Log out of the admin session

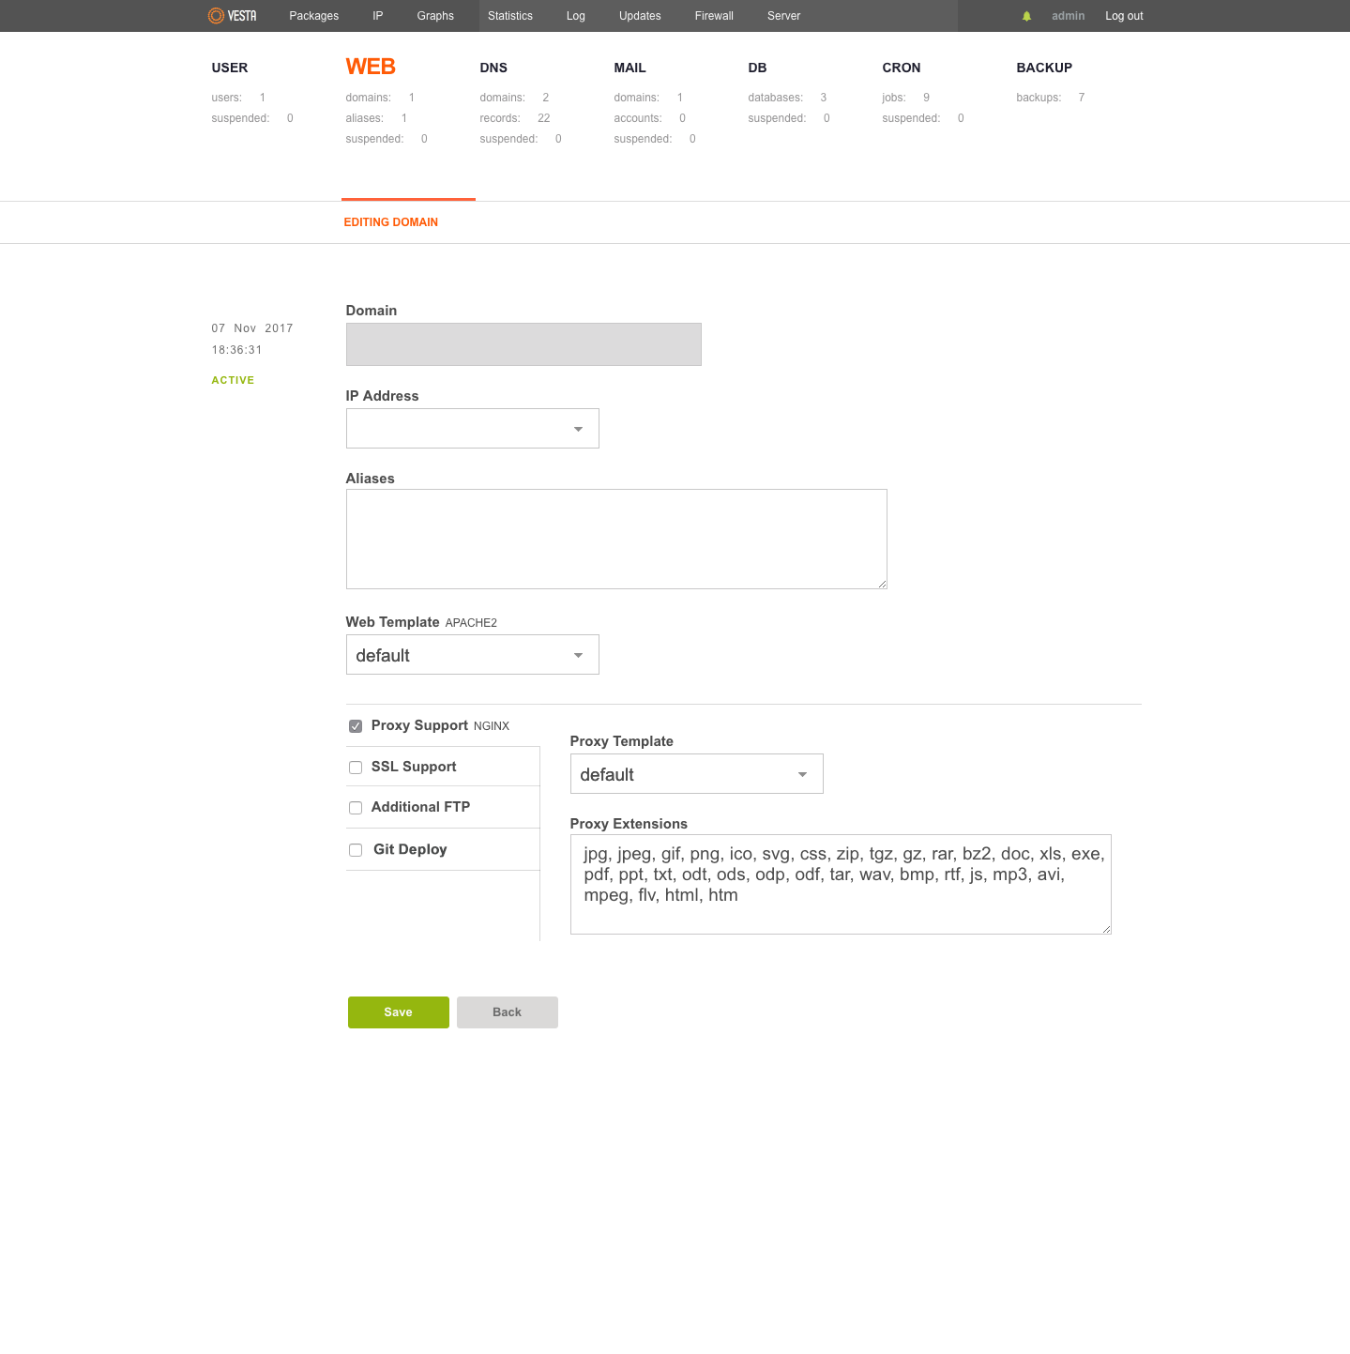(x=1123, y=15)
